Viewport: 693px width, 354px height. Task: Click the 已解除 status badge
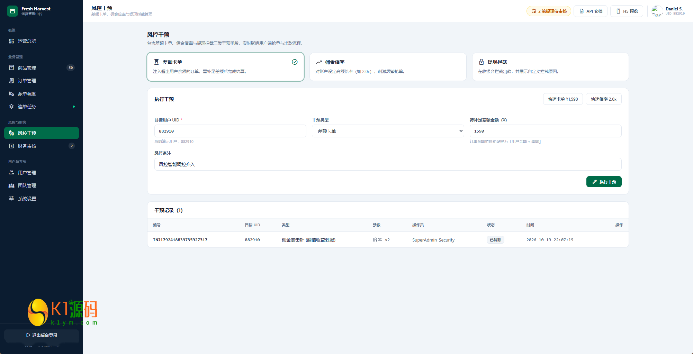point(495,240)
